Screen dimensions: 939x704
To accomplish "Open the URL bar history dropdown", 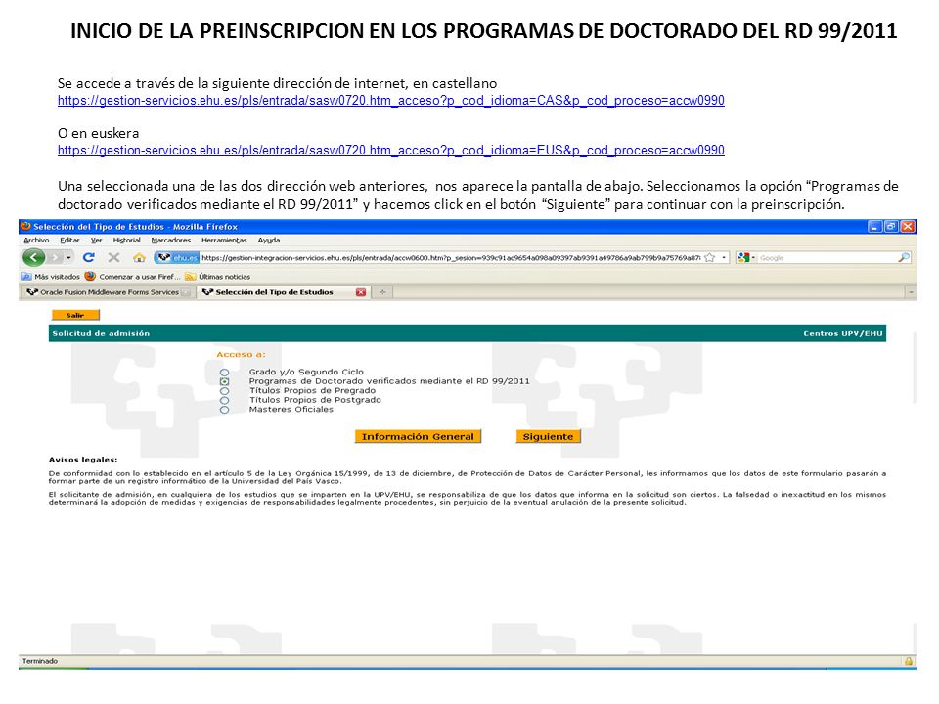I will [724, 257].
